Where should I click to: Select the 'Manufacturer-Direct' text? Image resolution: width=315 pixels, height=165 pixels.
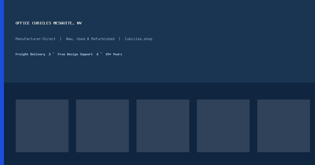coord(35,39)
